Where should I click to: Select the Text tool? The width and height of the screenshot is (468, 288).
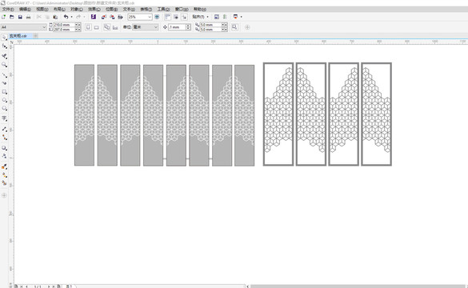click(x=4, y=118)
